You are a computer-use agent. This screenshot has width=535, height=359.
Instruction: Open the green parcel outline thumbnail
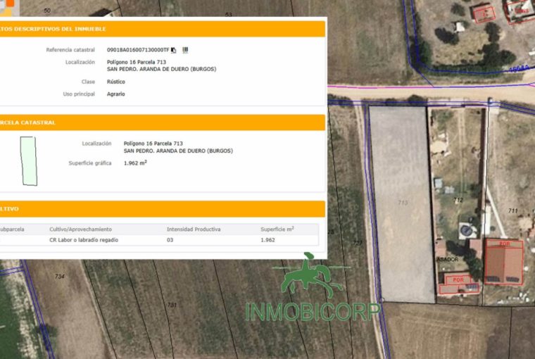point(27,161)
